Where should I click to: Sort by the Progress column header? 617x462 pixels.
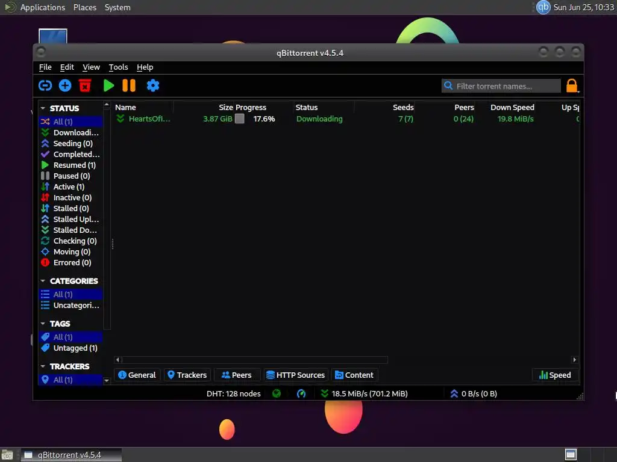click(x=264, y=107)
